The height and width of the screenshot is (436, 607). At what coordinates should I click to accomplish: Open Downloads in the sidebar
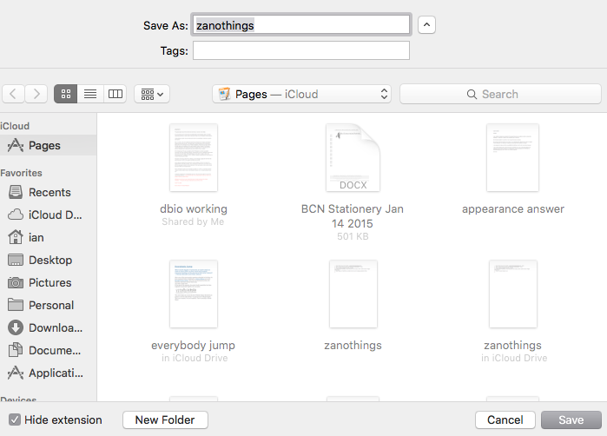click(48, 327)
